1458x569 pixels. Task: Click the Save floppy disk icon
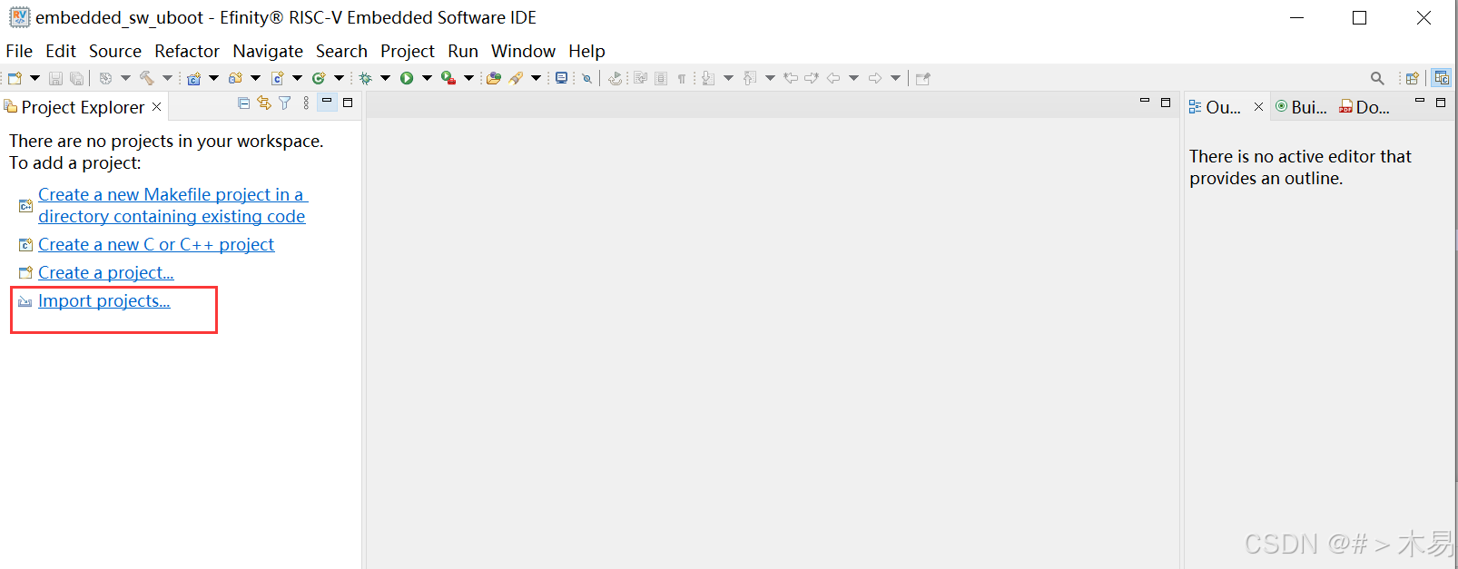[x=55, y=78]
